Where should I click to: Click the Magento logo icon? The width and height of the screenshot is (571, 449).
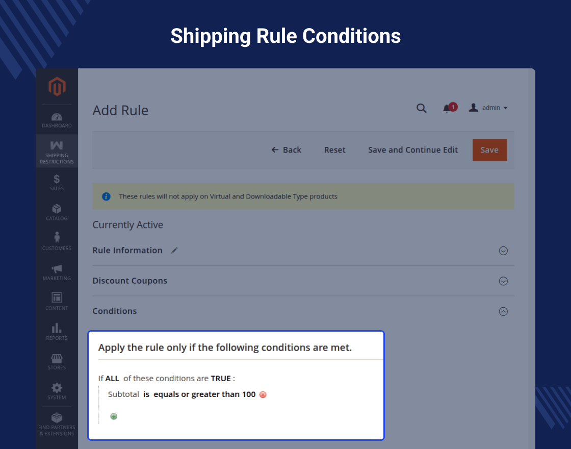(x=57, y=87)
